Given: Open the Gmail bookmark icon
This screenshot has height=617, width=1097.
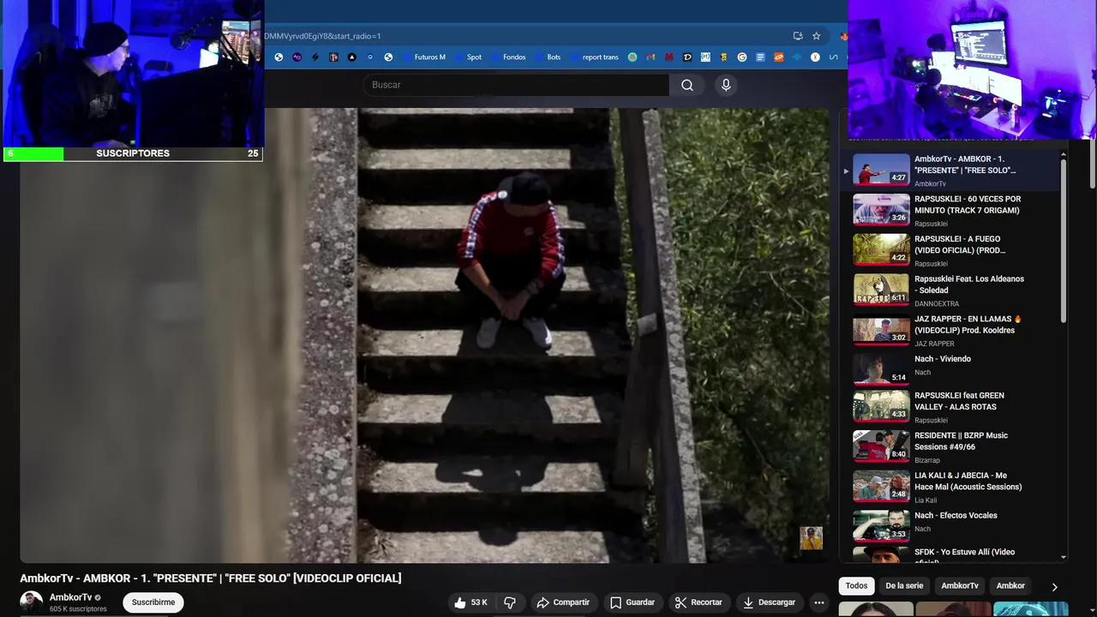Looking at the screenshot, I should pos(650,57).
